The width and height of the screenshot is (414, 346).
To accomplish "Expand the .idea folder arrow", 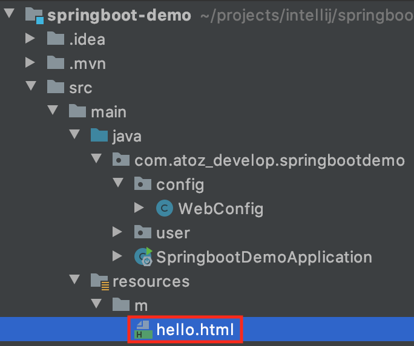I will pos(30,38).
